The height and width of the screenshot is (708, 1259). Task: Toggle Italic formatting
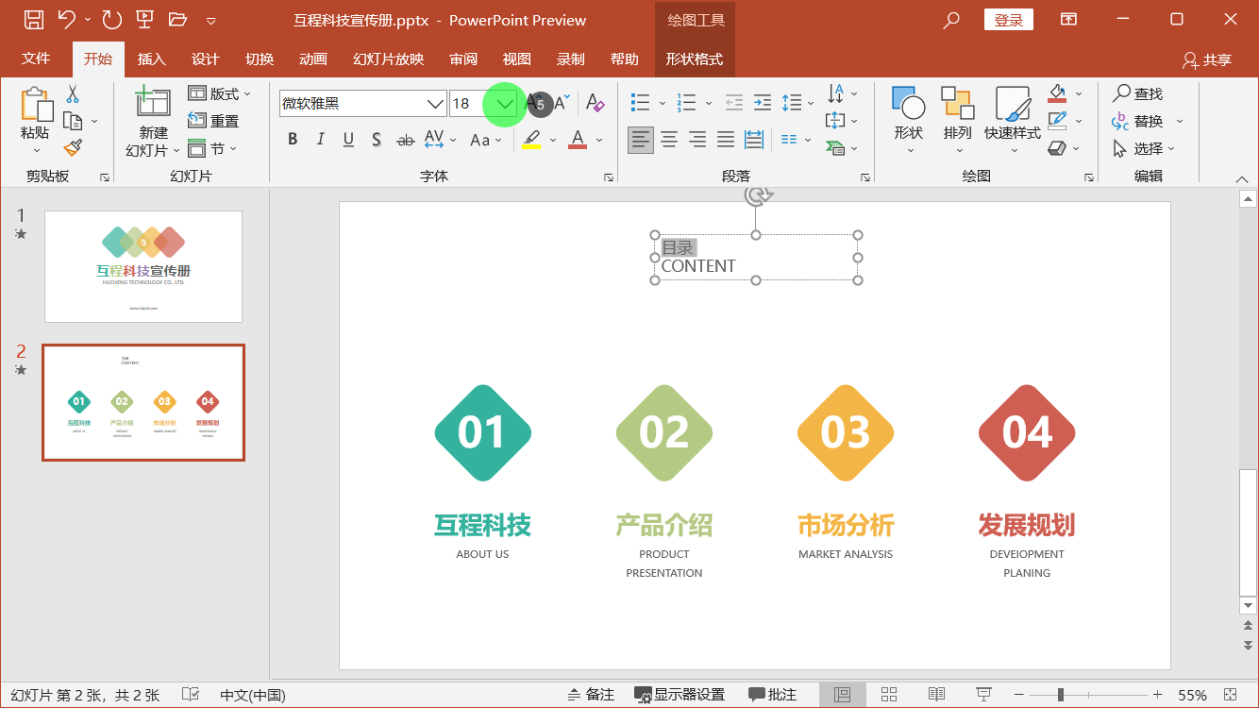[320, 140]
